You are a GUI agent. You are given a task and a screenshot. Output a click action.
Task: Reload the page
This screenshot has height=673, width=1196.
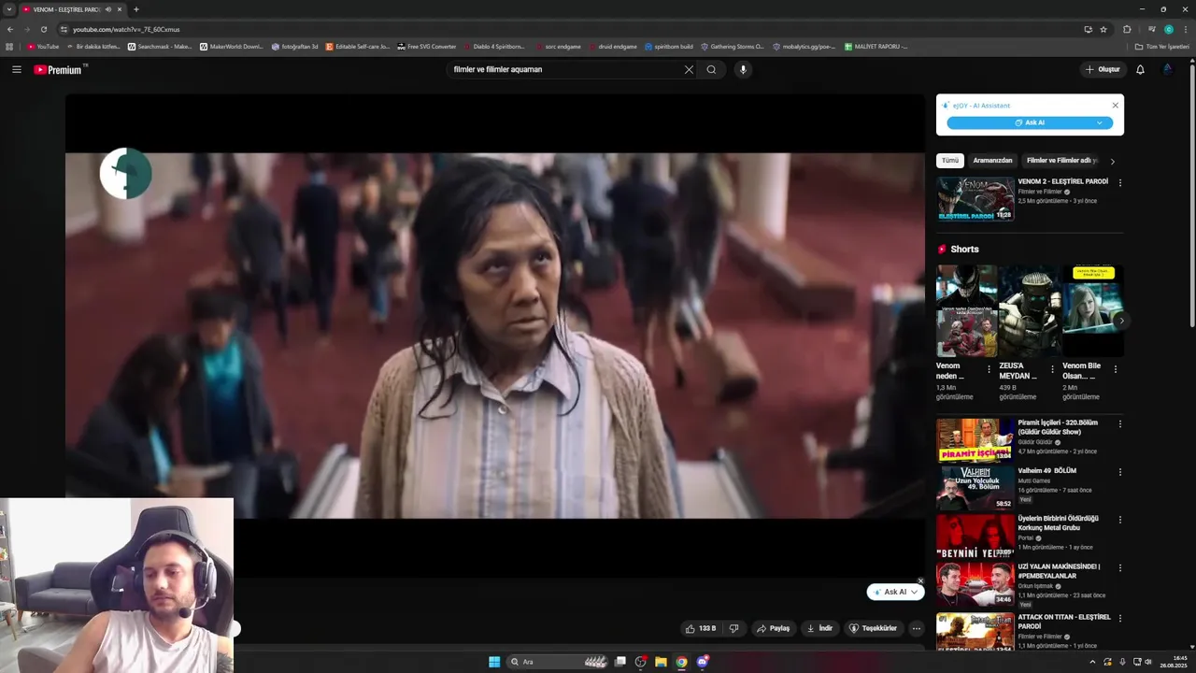point(43,29)
